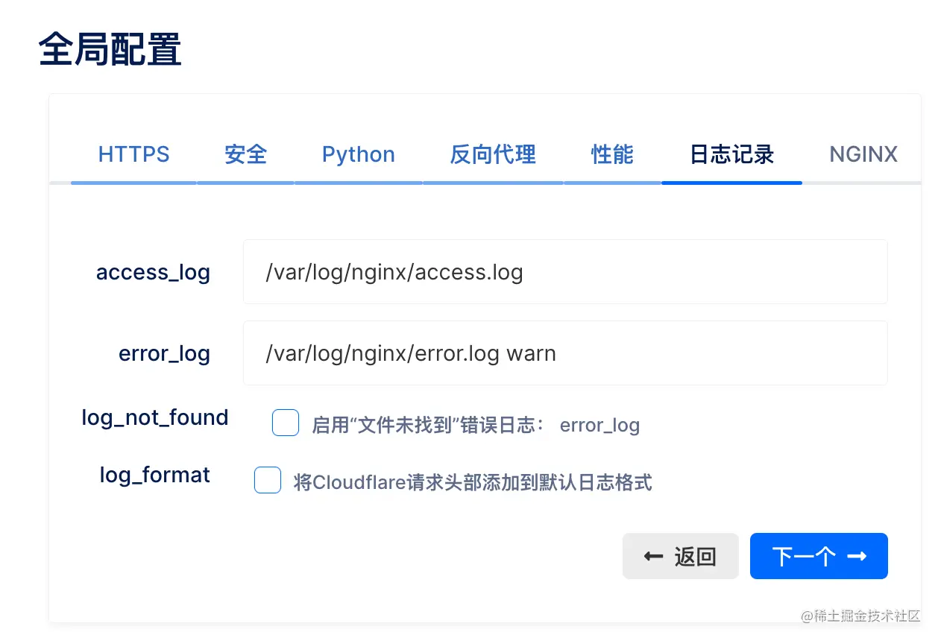This screenshot has width=938, height=641.
Task: Select the Python tab
Action: pos(359,154)
